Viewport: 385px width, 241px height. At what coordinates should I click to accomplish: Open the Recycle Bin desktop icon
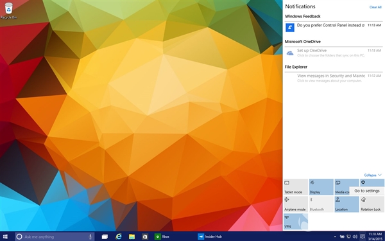pyautogui.click(x=8, y=10)
